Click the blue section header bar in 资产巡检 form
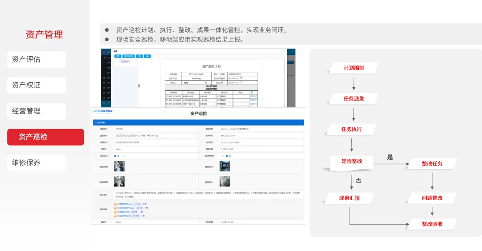The width and height of the screenshot is (482, 251). point(199,122)
